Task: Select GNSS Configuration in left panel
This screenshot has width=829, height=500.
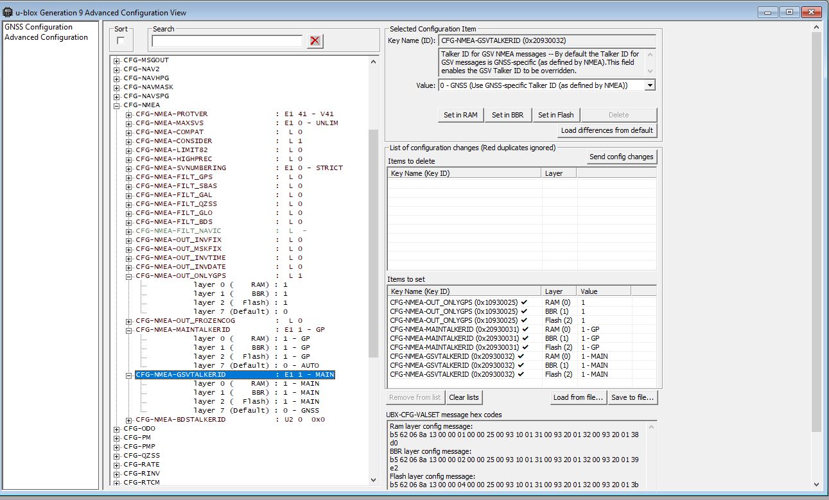Action: (39, 27)
